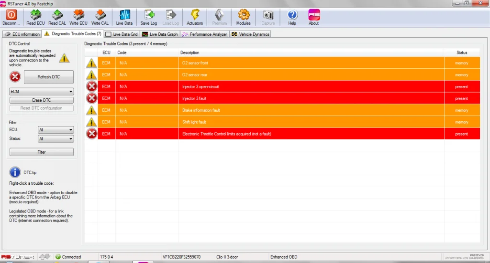Click '175 0 4' in status bar

[107, 257]
